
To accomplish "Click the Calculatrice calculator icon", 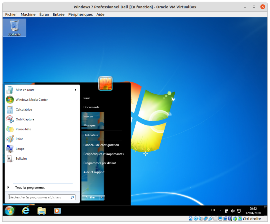I will (x=10, y=109).
